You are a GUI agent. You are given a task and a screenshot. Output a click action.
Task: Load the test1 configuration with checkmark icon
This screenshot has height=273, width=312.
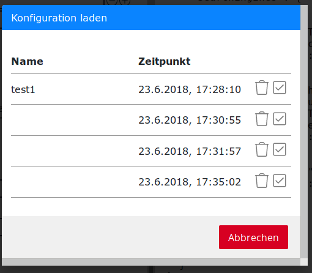coord(280,88)
